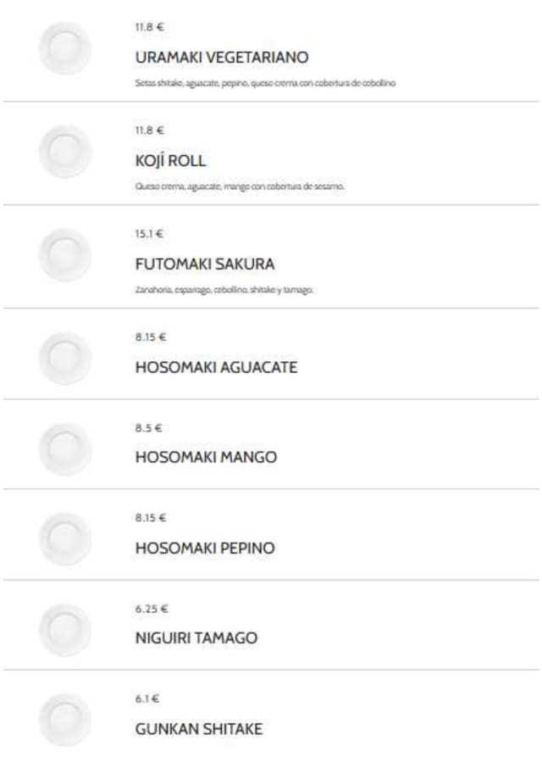Click the GUNKAN SHITAKE item name
Viewport: 542px width, 768px height.
click(198, 729)
